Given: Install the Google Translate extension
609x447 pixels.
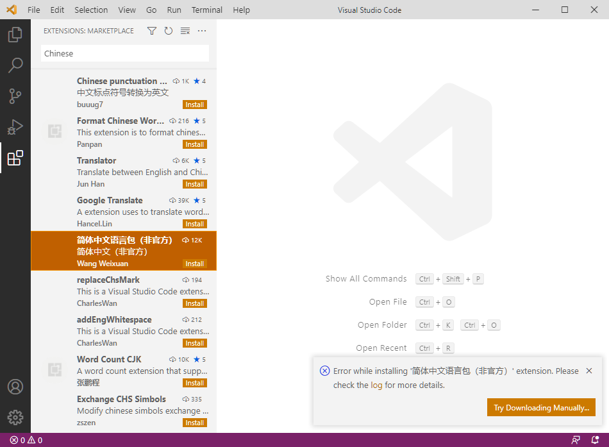Looking at the screenshot, I should 195,224.
